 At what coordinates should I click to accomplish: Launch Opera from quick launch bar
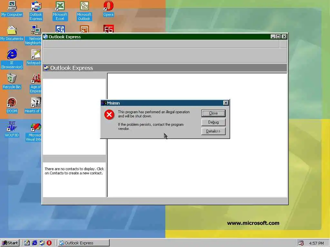(49, 243)
